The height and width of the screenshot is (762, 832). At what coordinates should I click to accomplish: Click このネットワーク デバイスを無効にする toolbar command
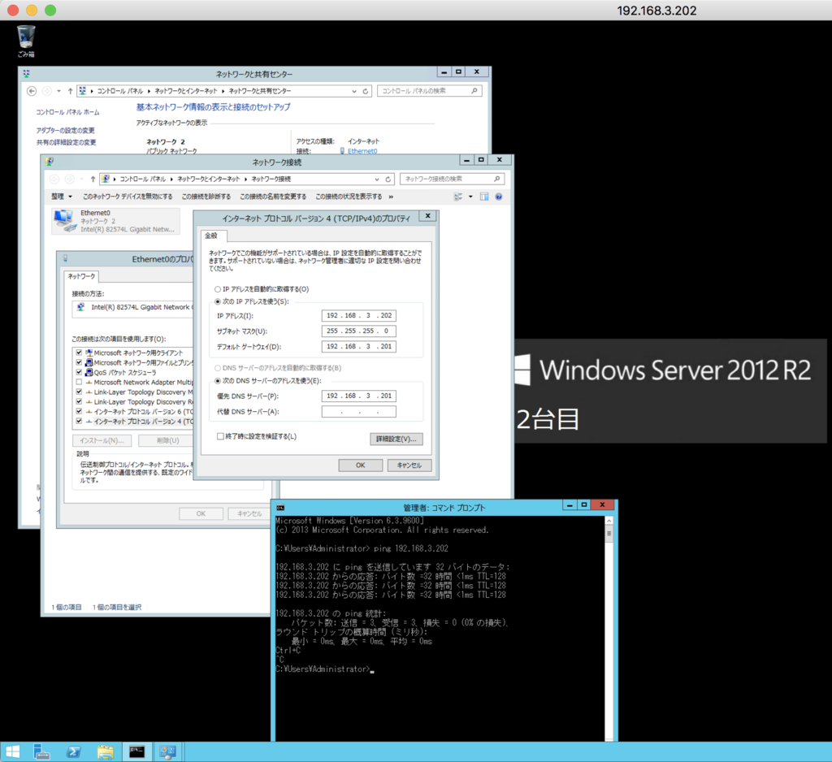click(128, 197)
